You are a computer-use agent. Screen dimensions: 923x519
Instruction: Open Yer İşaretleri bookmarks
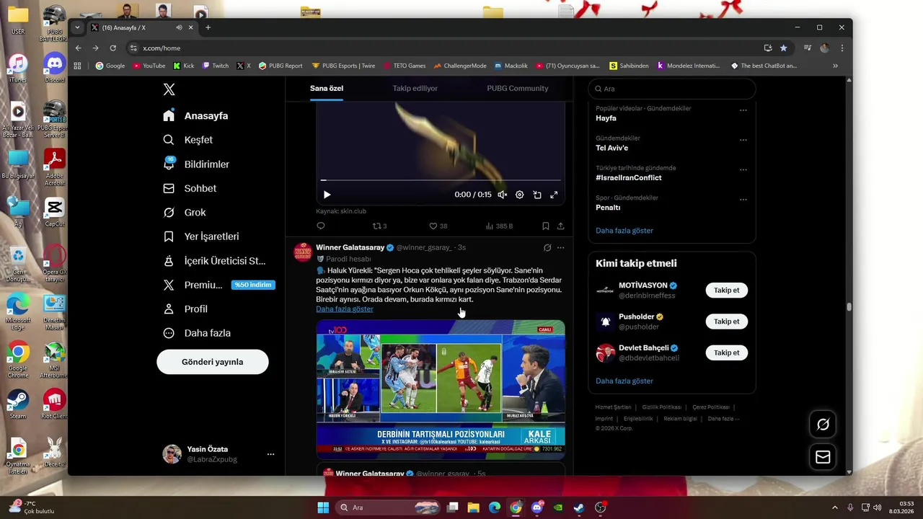[x=200, y=236]
